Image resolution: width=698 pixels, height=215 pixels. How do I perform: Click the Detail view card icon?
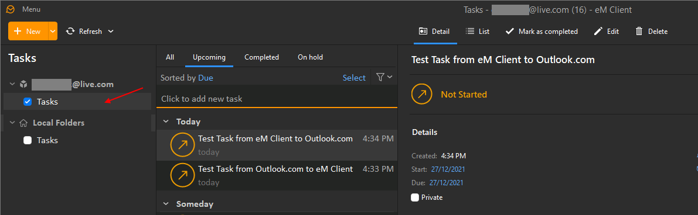(x=423, y=31)
